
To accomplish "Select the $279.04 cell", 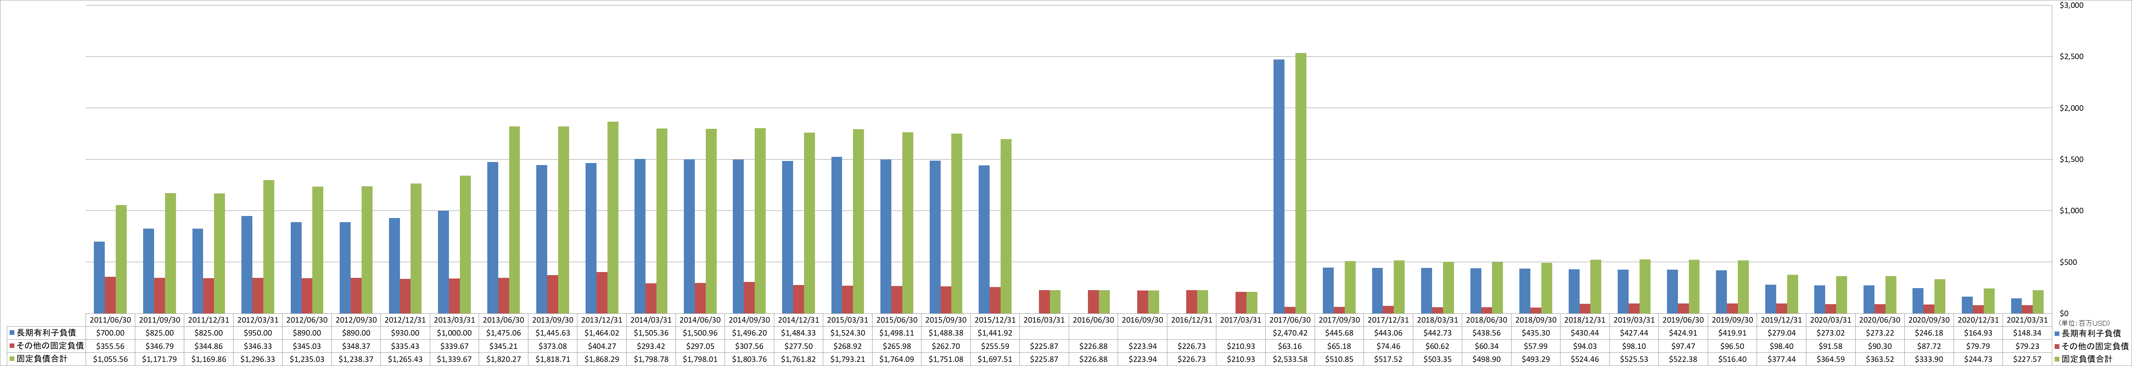I will [1782, 333].
